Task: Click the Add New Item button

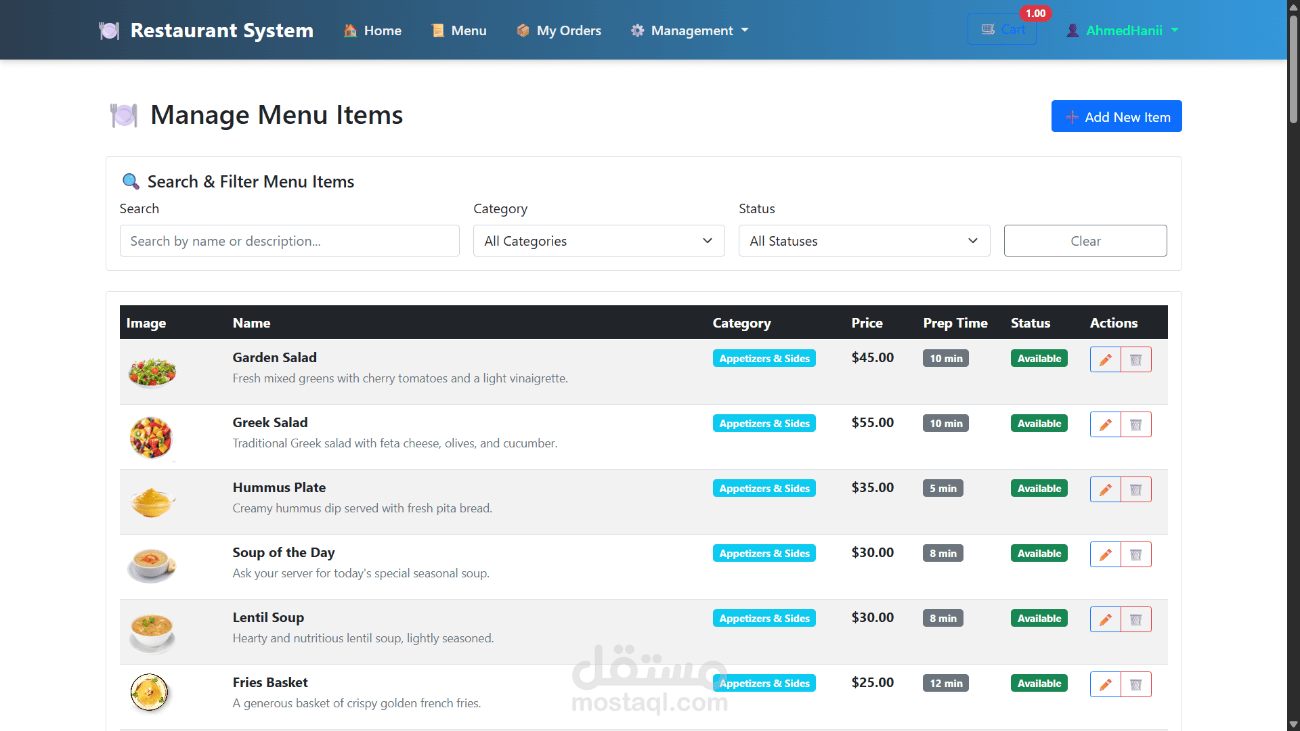Action: click(1116, 116)
